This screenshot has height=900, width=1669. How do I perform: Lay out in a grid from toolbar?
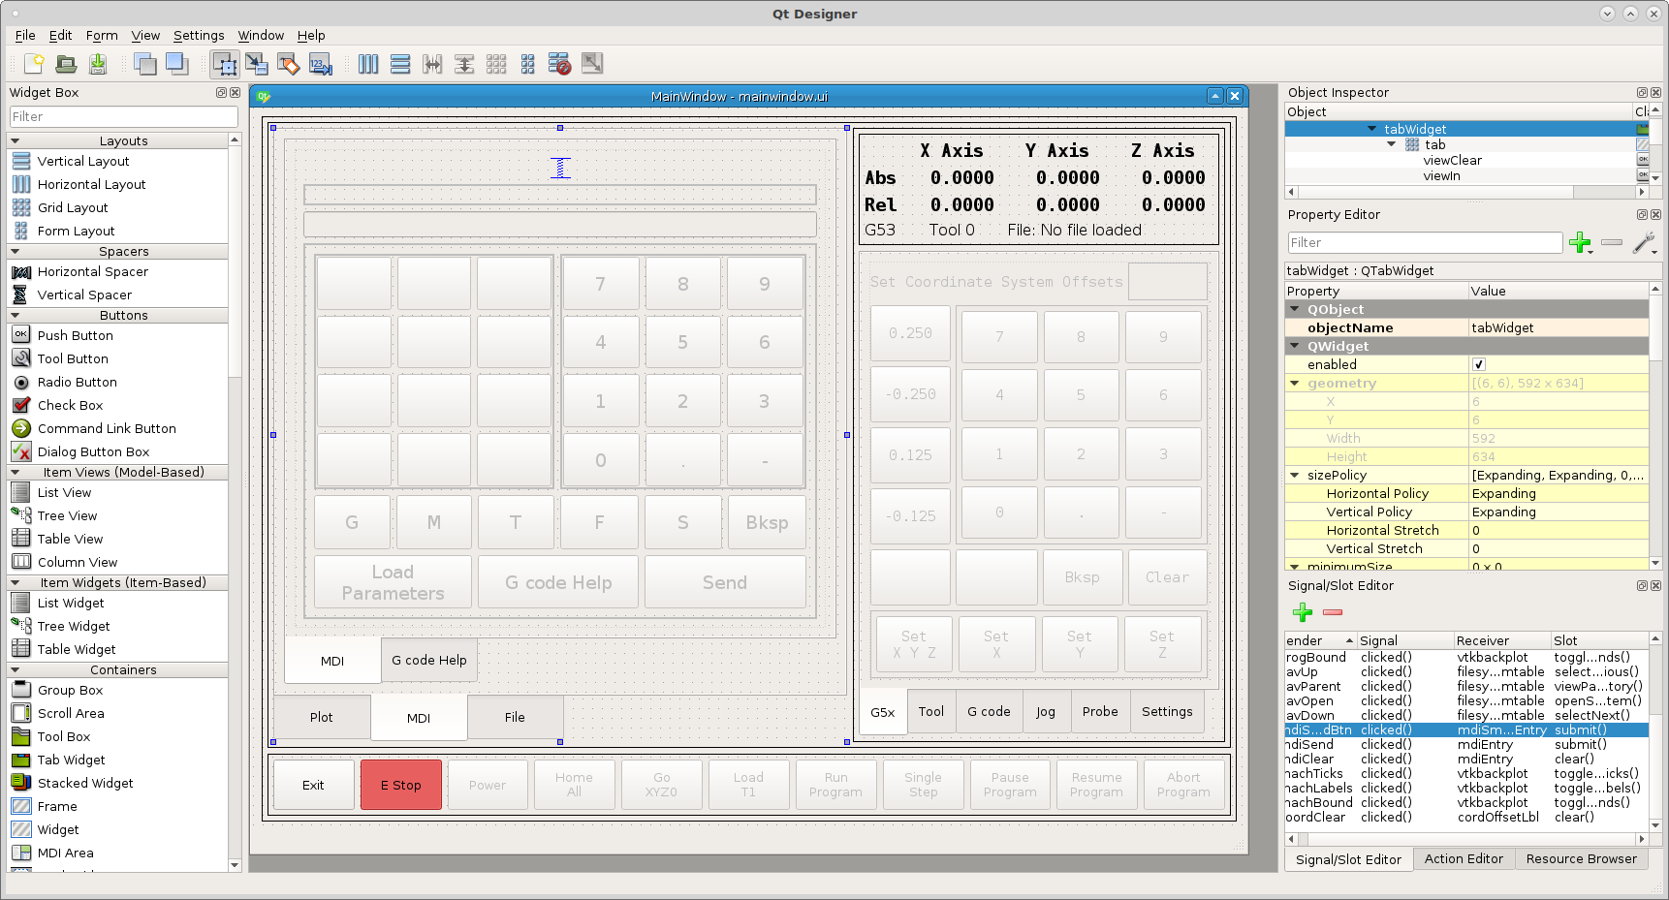[496, 64]
